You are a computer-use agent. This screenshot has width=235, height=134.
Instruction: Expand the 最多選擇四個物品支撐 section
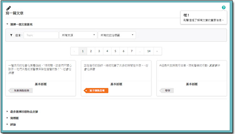pyautogui.click(x=22, y=112)
